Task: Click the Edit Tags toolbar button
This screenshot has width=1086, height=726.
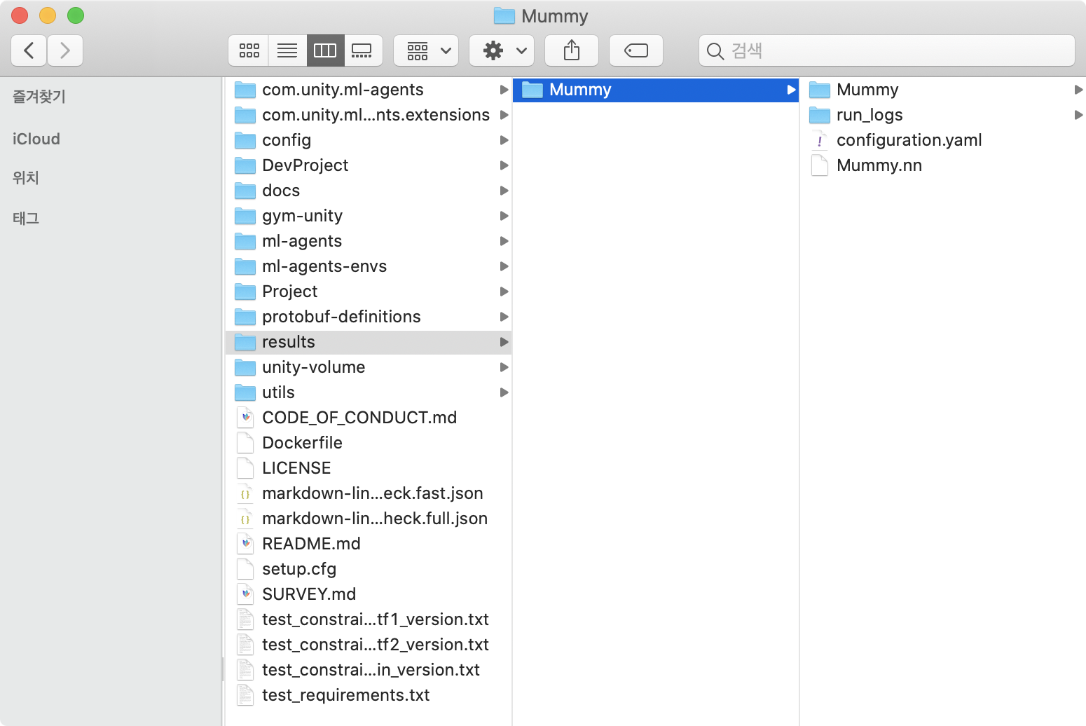Action: click(x=636, y=50)
